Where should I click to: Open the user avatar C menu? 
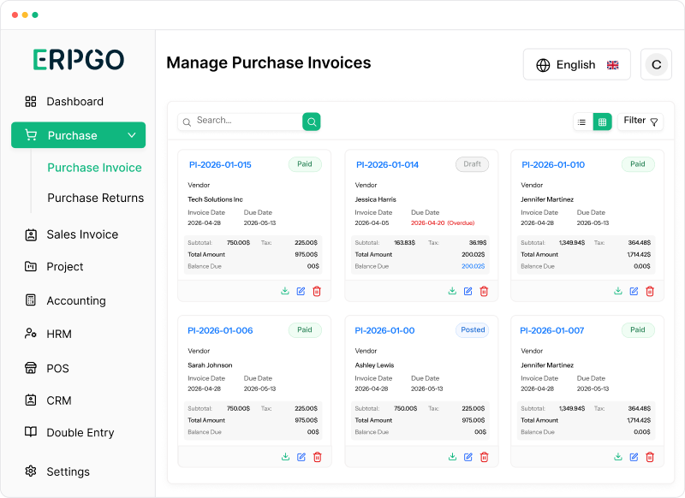[656, 64]
